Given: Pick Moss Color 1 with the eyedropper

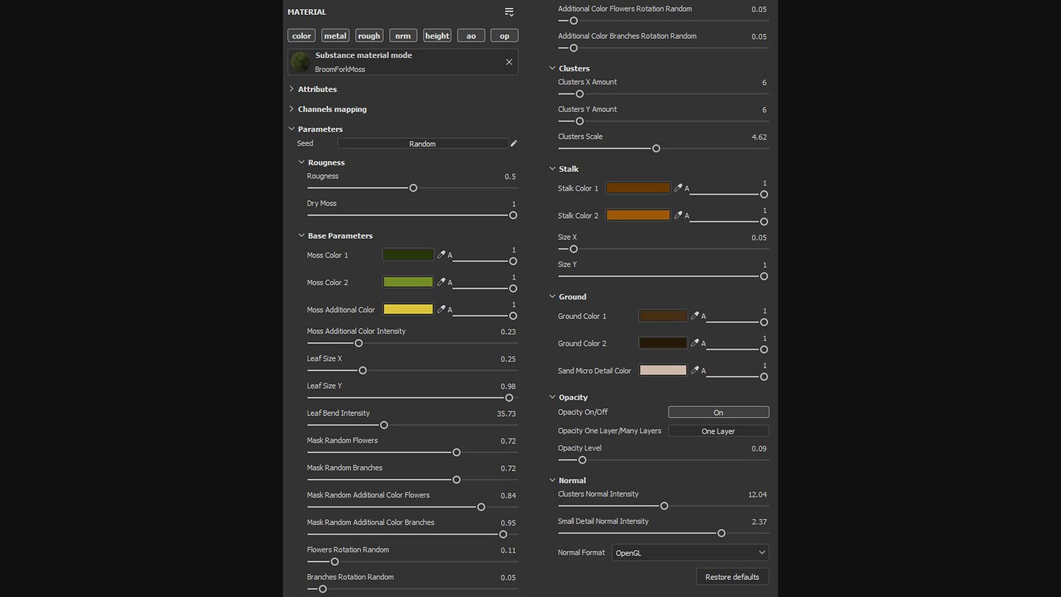Looking at the screenshot, I should pos(441,255).
